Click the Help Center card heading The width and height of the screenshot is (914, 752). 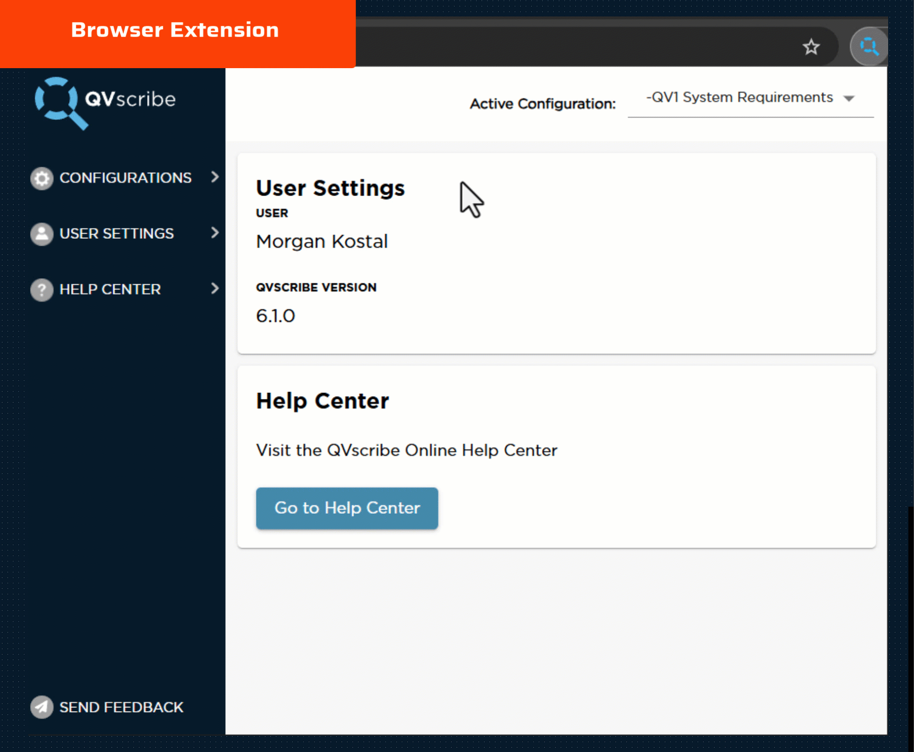tap(323, 401)
